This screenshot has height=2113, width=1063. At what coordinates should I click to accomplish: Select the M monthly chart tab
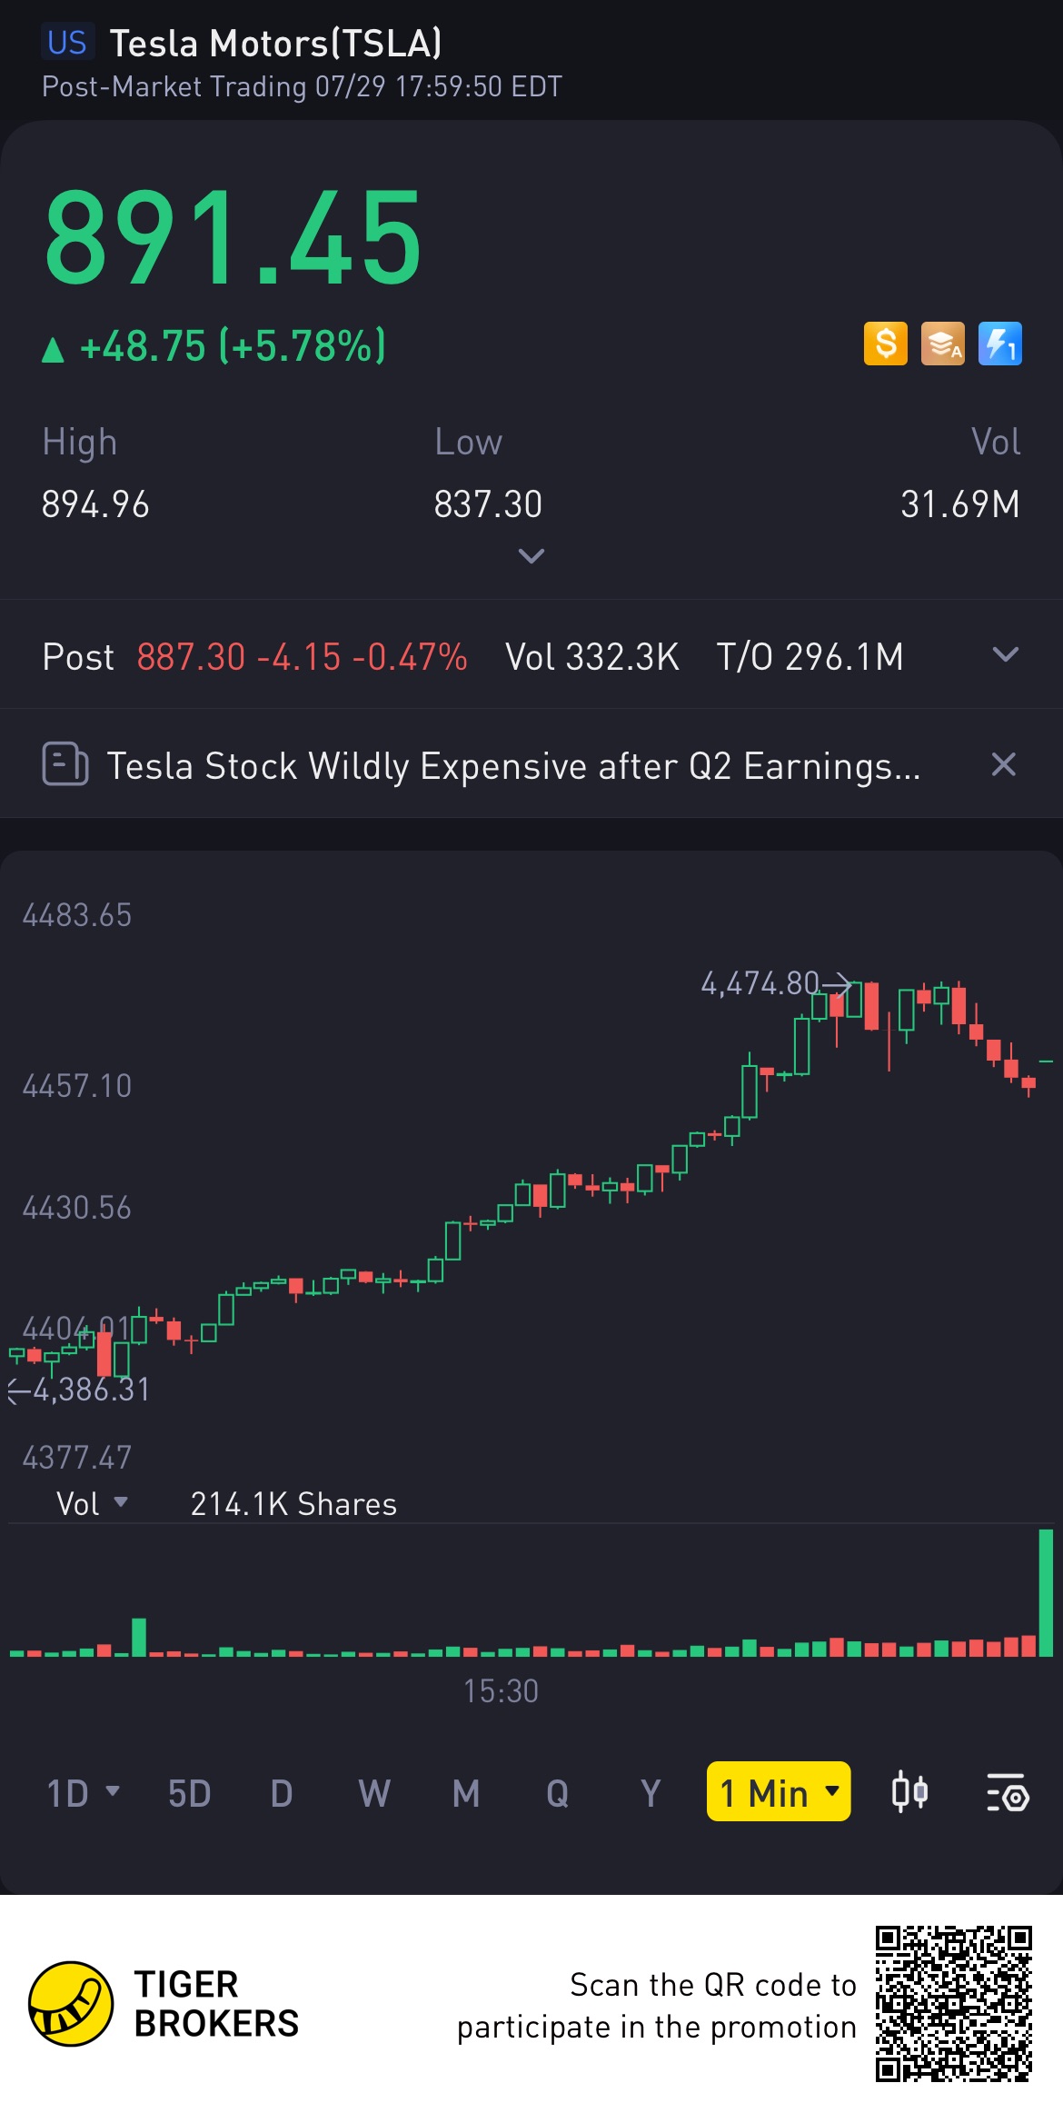click(466, 1793)
